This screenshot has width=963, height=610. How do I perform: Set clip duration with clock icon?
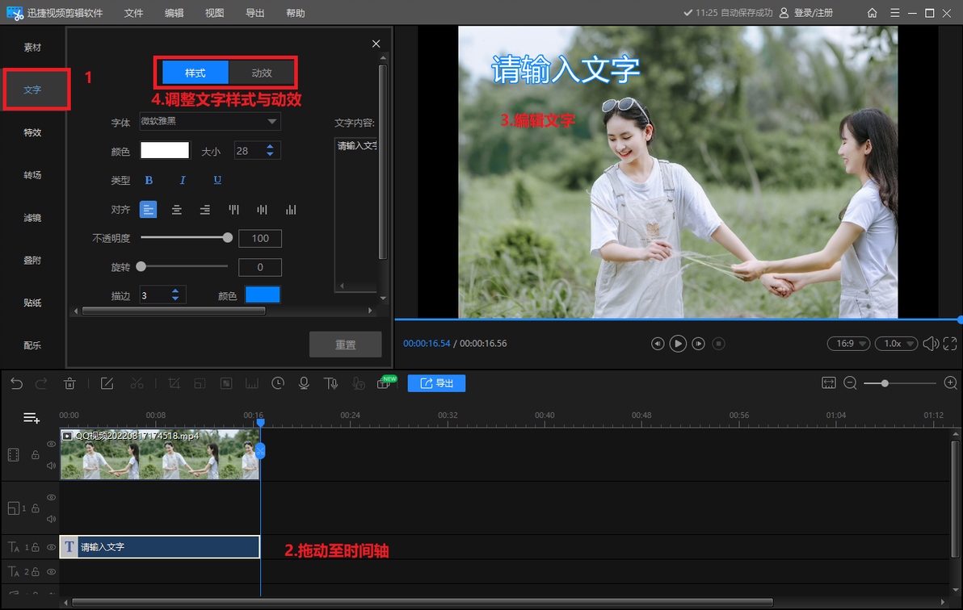(278, 383)
